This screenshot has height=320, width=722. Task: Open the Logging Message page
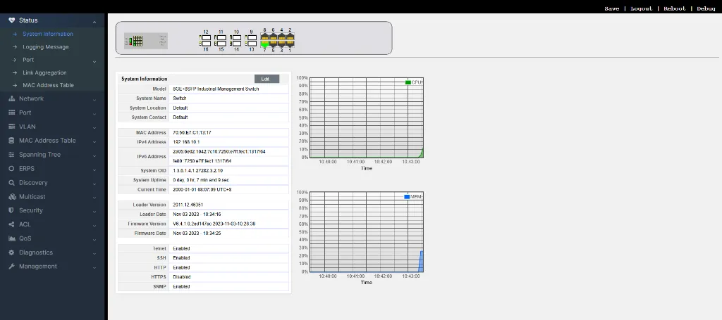pyautogui.click(x=46, y=47)
